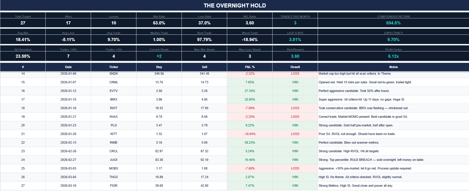Select the Result column header
The image size is (469, 191).
pos(295,67)
